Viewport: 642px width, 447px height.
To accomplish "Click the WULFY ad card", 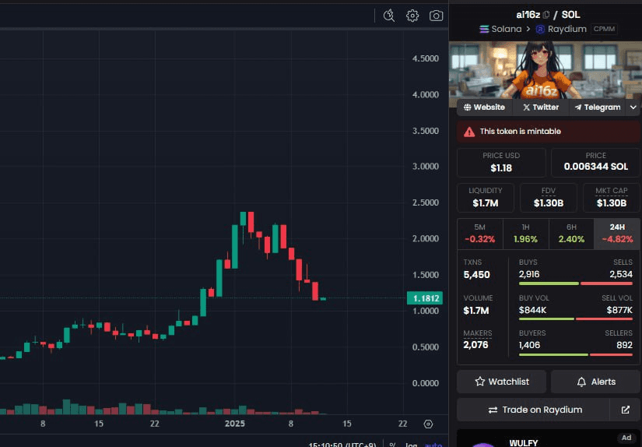I will 549,438.
